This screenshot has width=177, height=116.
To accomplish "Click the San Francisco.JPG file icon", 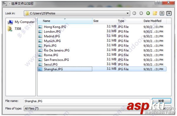I will 40,60.
